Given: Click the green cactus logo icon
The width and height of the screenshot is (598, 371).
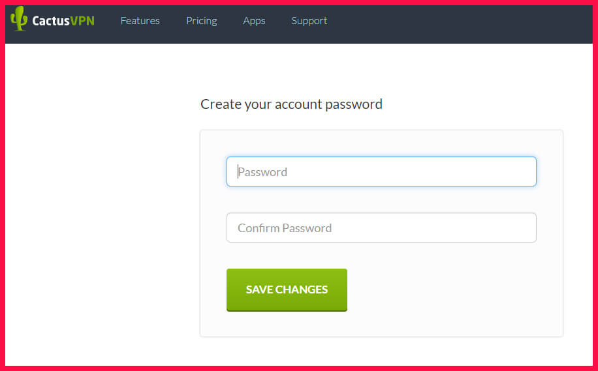Looking at the screenshot, I should click(x=19, y=20).
